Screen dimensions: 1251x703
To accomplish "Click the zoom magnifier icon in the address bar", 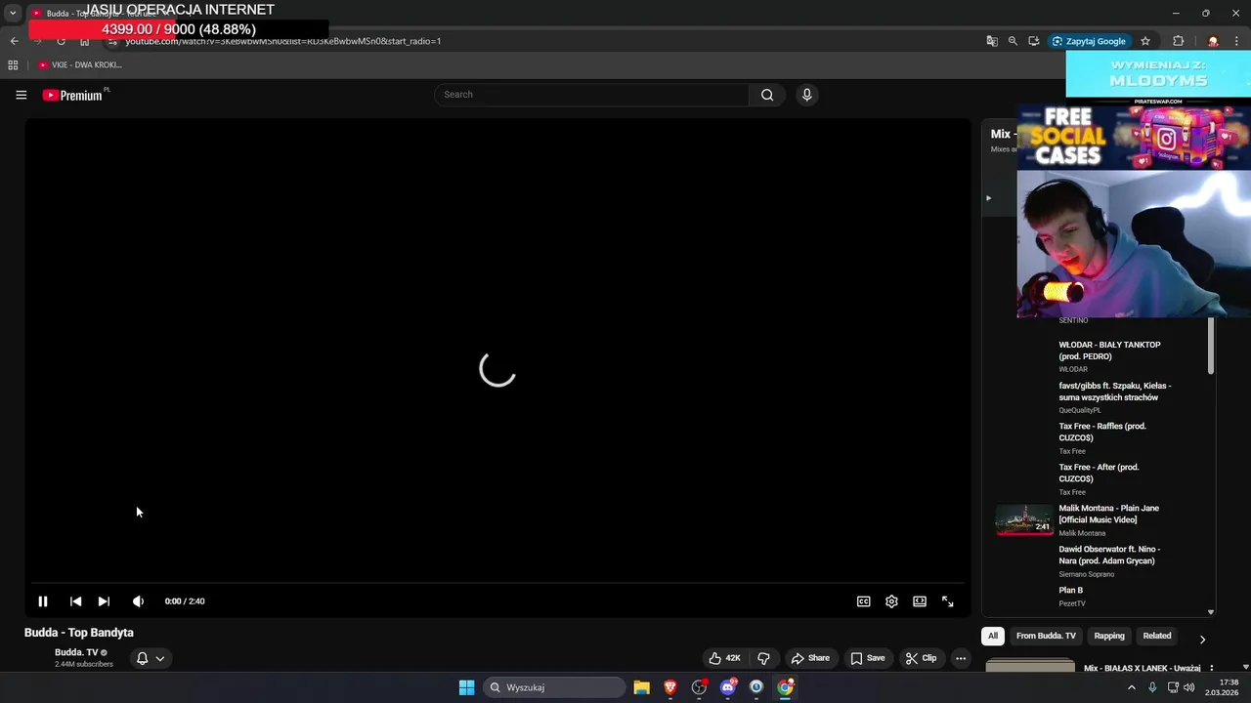I will coord(1013,41).
